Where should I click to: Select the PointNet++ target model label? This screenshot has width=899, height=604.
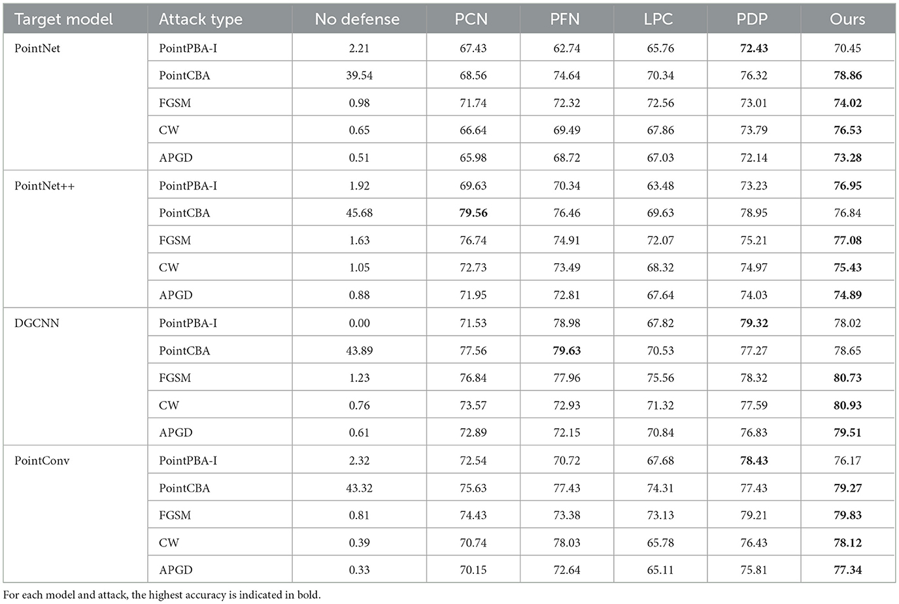44,186
